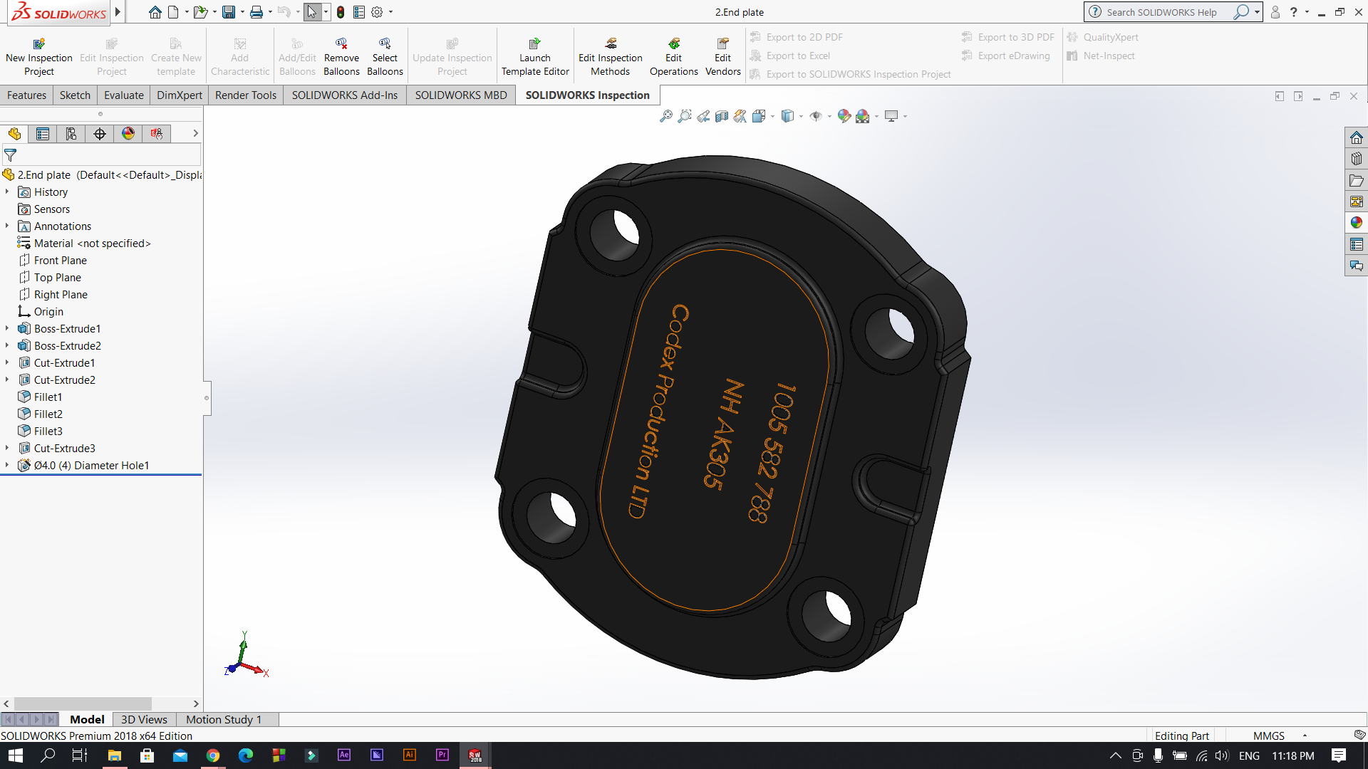
Task: Open SOLIDWORKS MBD tab
Action: (x=461, y=95)
